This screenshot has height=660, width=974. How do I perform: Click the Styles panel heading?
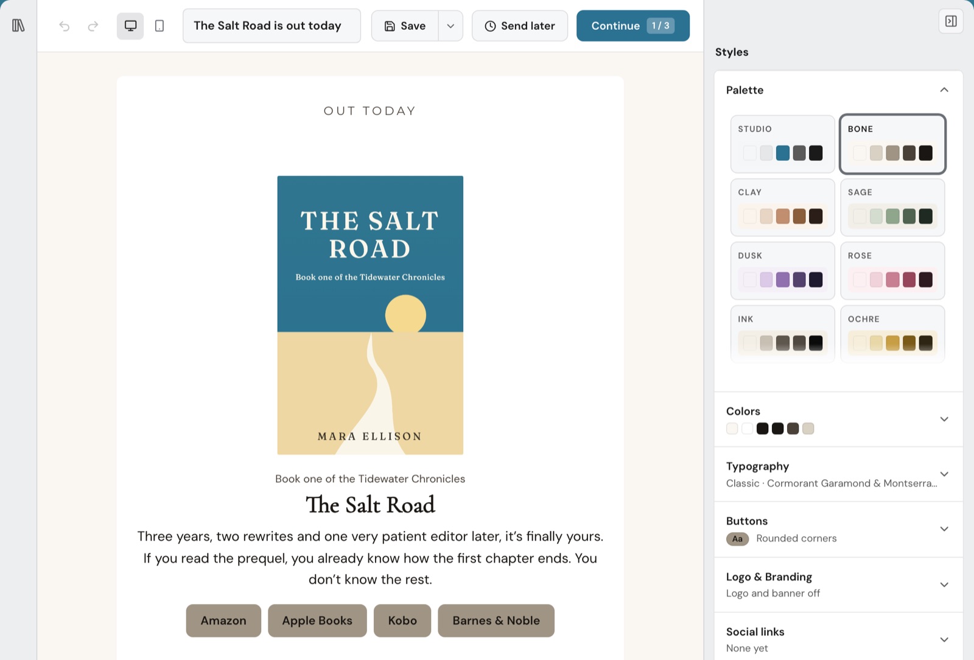[x=732, y=52]
